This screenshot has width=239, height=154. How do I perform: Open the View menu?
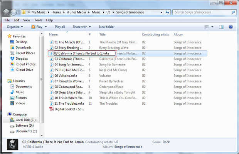click(27, 20)
